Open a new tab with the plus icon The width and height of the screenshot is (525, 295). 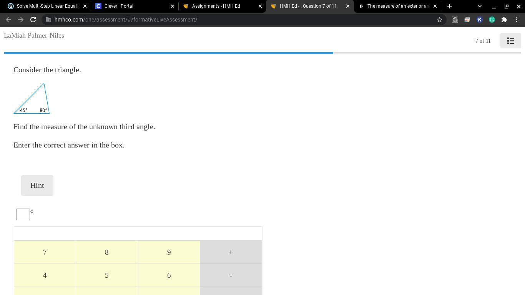click(x=450, y=6)
